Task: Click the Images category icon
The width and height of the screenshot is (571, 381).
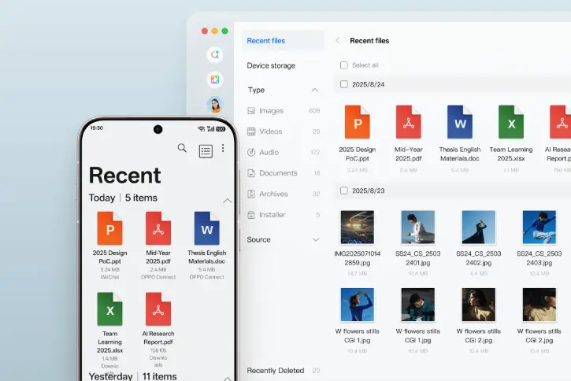Action: [251, 111]
